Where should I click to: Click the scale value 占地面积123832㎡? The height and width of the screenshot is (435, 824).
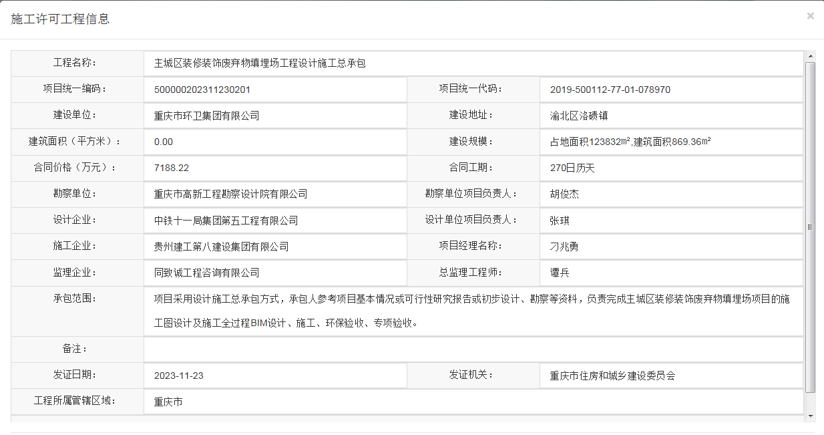[591, 142]
